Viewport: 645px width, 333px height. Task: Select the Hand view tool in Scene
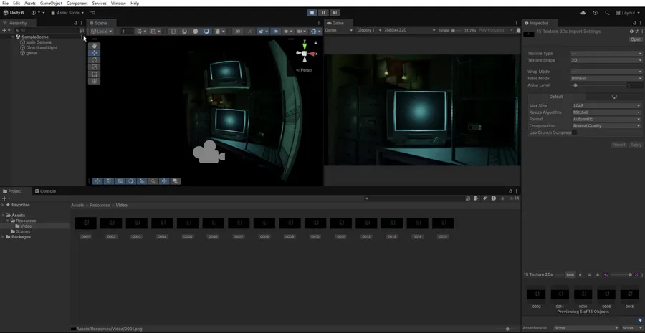94,46
